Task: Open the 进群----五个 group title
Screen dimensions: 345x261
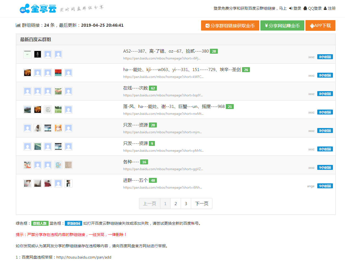Action: pos(135,180)
